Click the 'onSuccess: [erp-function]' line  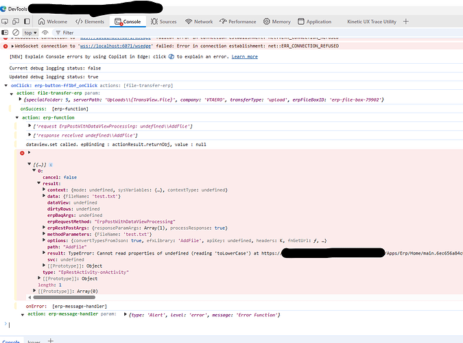[x=54, y=109]
